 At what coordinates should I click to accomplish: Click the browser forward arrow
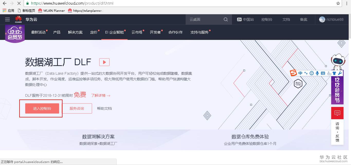[x=12, y=4]
